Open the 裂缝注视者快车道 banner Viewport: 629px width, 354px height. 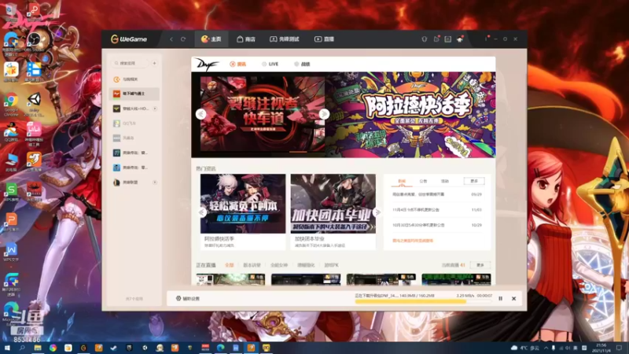263,114
